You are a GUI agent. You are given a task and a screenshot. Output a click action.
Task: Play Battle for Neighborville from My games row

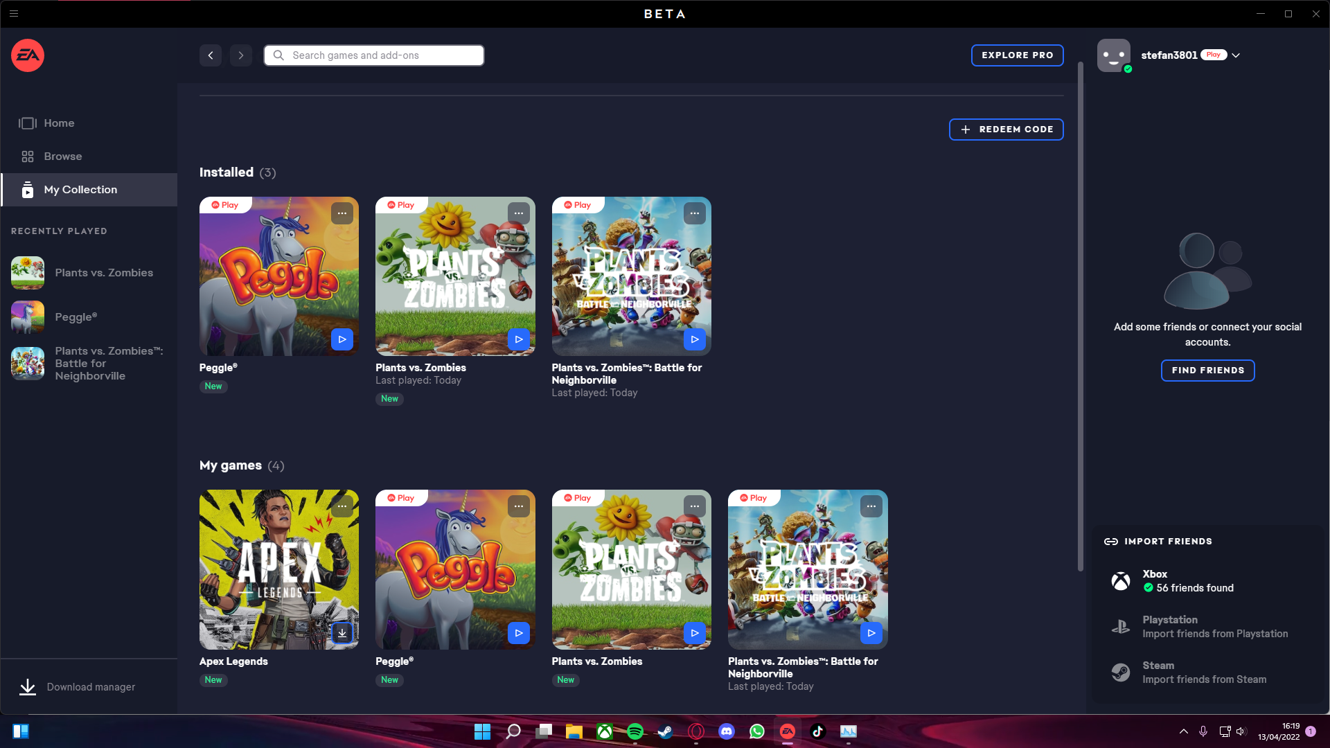coord(871,633)
